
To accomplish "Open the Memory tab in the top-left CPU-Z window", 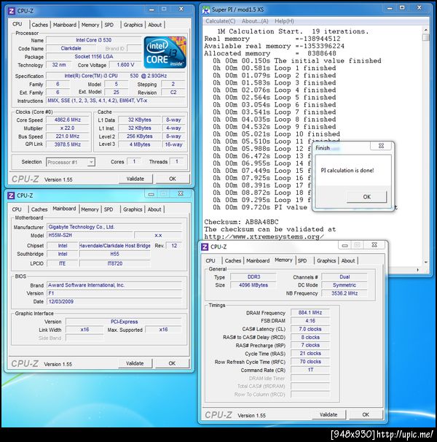I will tap(90, 25).
